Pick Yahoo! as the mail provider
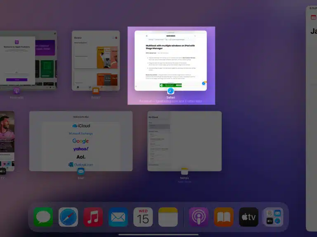The image size is (317, 237). (x=81, y=149)
